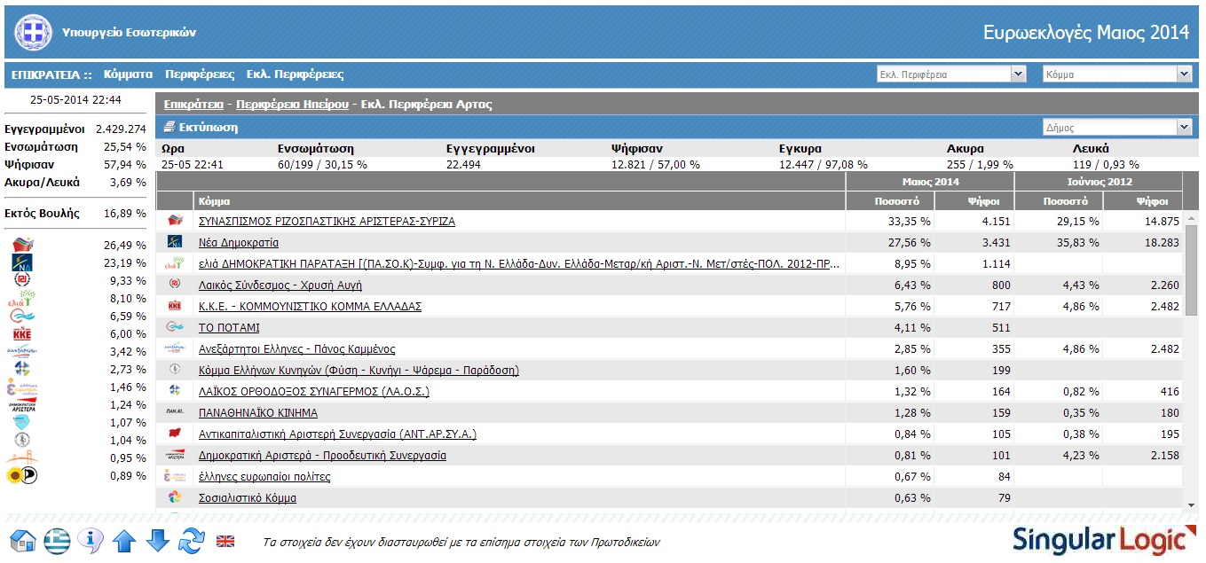Open the information speech bubble icon
The image size is (1206, 563).
pos(91,539)
